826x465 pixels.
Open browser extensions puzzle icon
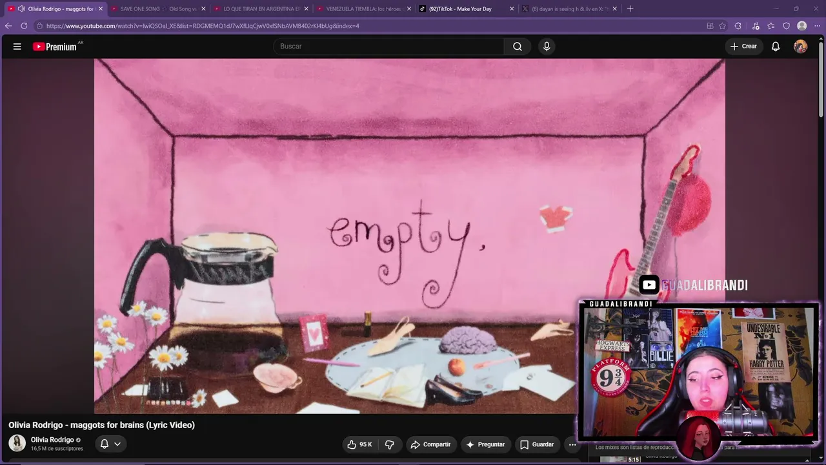[738, 26]
